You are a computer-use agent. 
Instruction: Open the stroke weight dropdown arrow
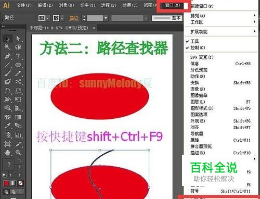click(x=106, y=18)
